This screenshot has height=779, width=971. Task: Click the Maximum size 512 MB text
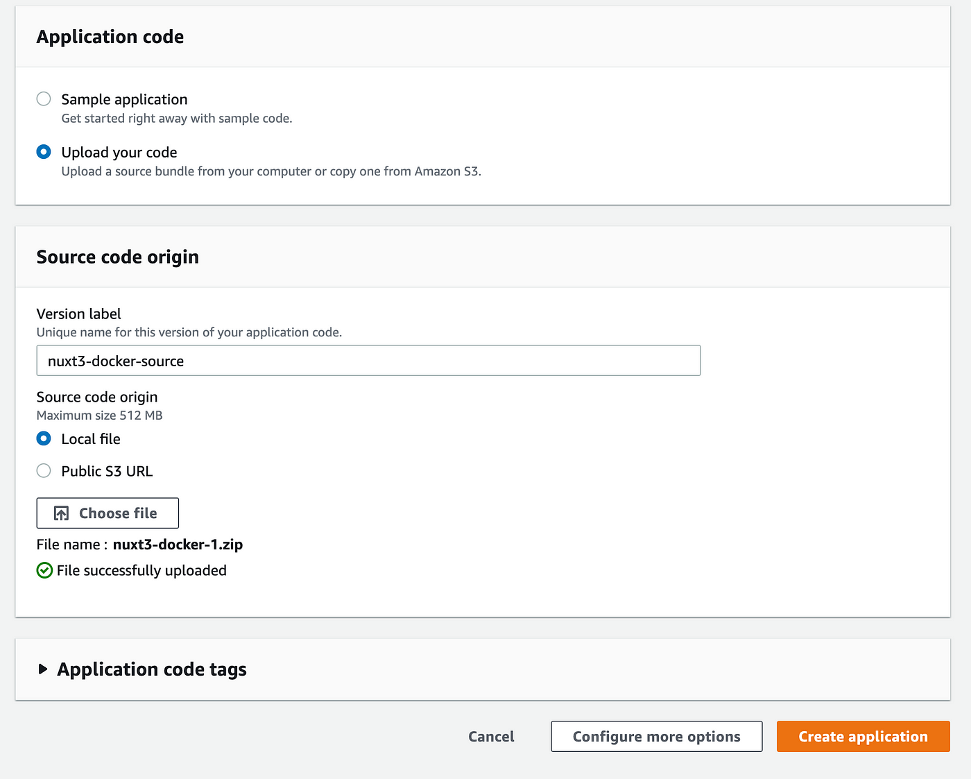pos(99,416)
